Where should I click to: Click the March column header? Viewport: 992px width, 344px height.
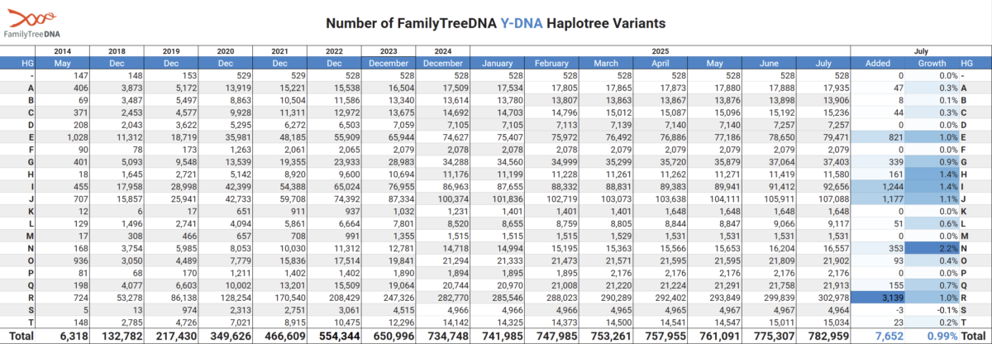pos(606,63)
